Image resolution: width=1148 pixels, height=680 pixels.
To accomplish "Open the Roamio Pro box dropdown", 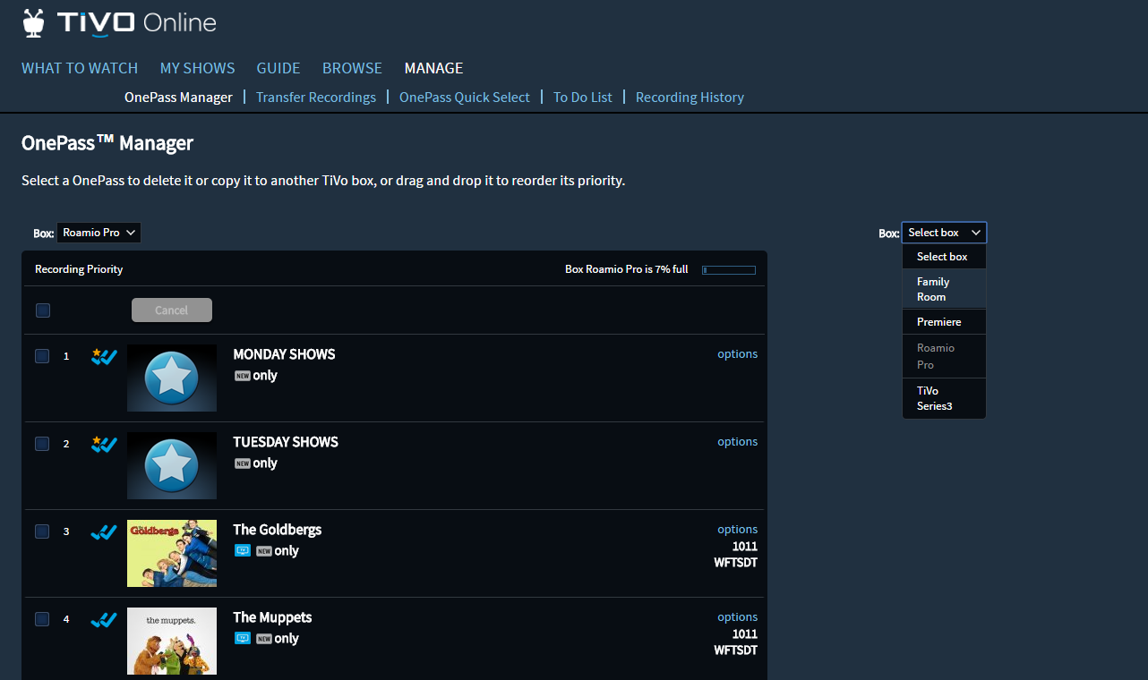I will (99, 233).
